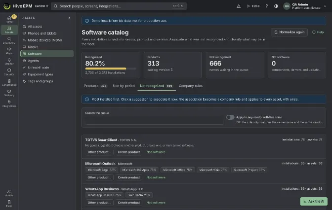The image size is (332, 210).
Task: Select Mobile devices (MDM)
Action: point(47,40)
